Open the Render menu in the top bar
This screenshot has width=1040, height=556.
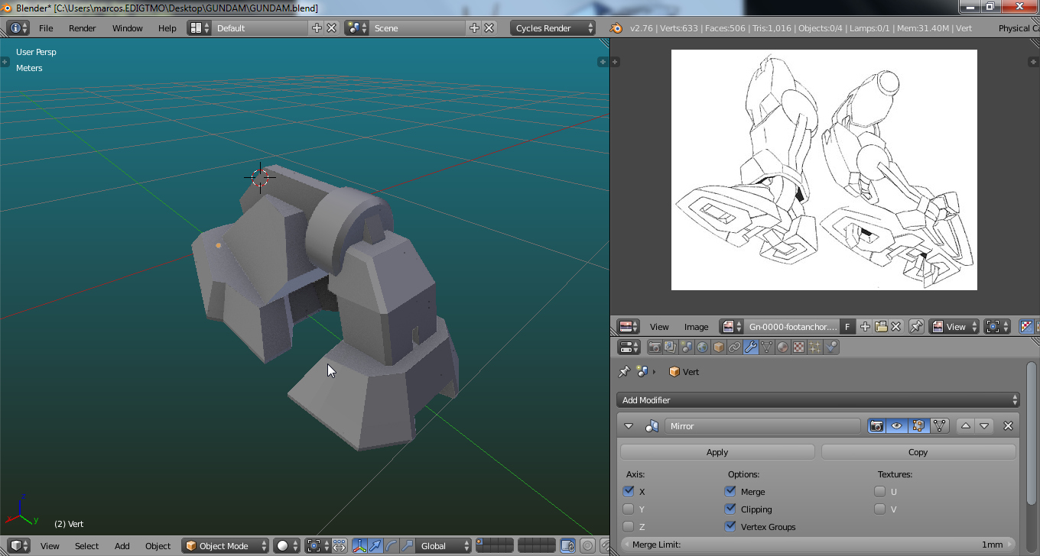[82, 28]
